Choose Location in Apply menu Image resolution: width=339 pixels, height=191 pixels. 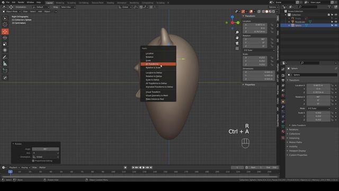coord(158,54)
